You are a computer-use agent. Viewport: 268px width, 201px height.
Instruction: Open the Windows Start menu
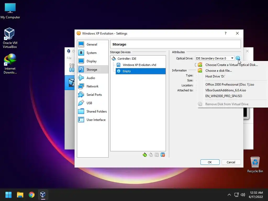pyautogui.click(x=8, y=195)
